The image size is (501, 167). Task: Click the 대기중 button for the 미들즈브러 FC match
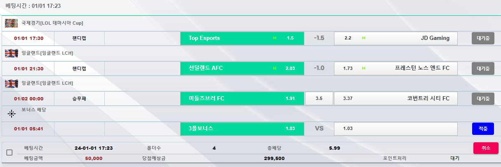(483, 99)
